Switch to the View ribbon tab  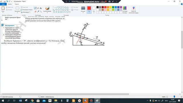tap(17, 4)
